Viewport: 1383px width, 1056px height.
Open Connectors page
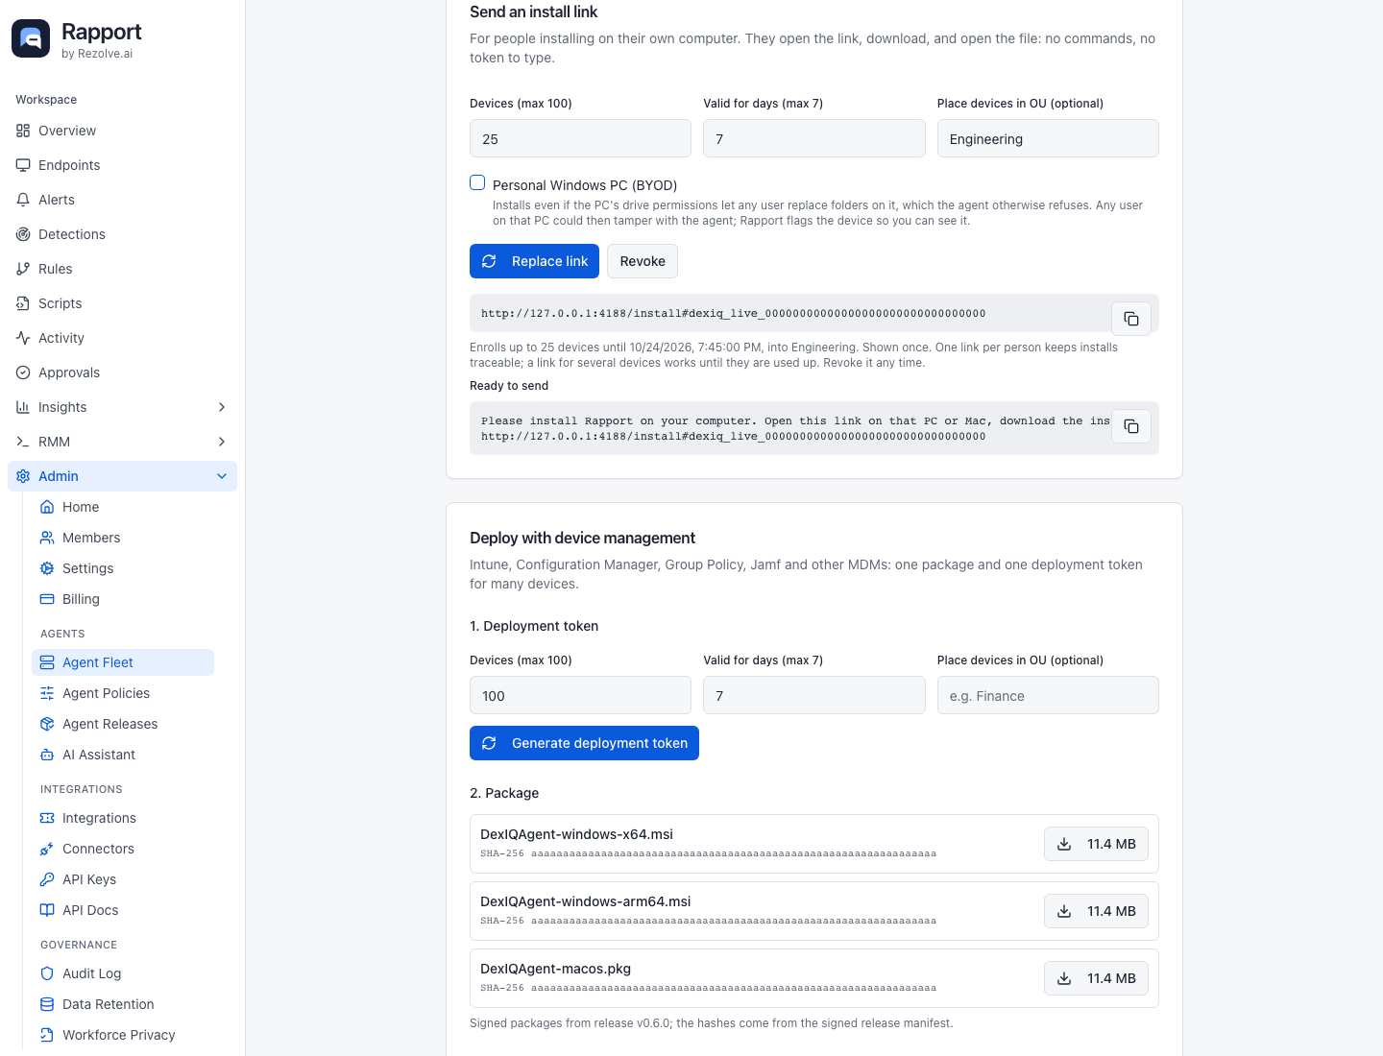[123, 849]
